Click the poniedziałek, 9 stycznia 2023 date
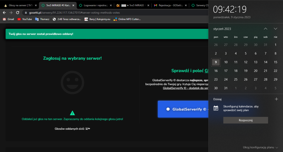The width and height of the screenshot is (283, 152). 232,17
